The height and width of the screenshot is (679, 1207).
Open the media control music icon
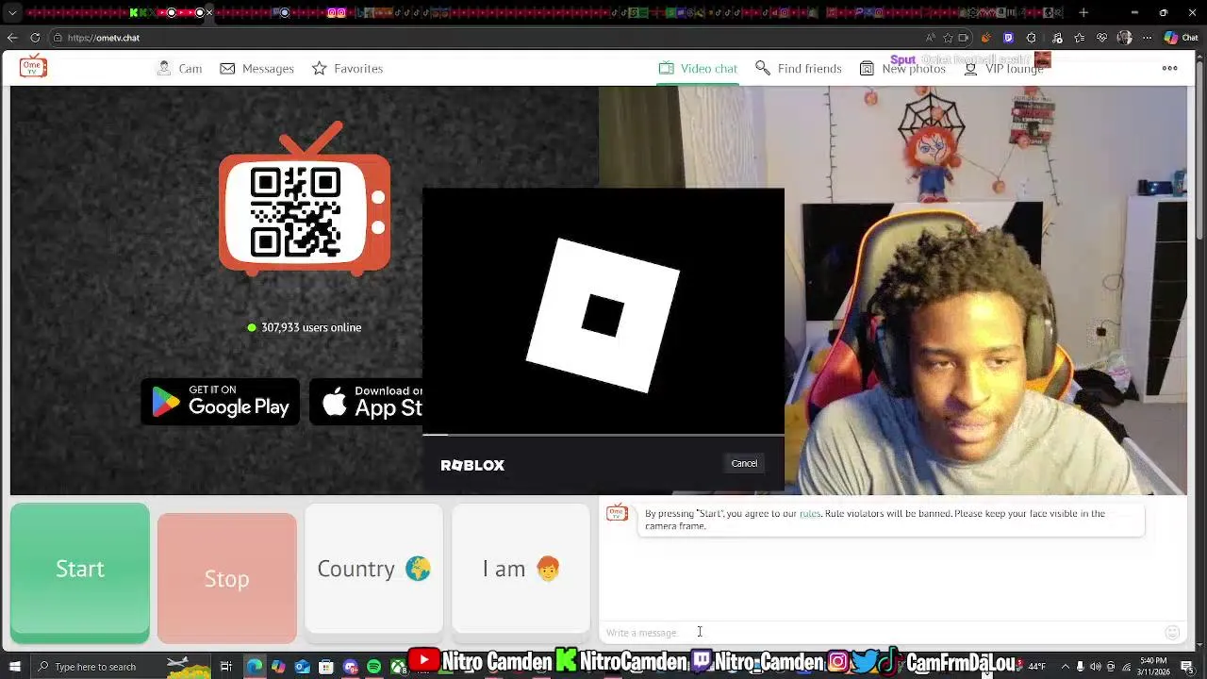click(x=1057, y=38)
